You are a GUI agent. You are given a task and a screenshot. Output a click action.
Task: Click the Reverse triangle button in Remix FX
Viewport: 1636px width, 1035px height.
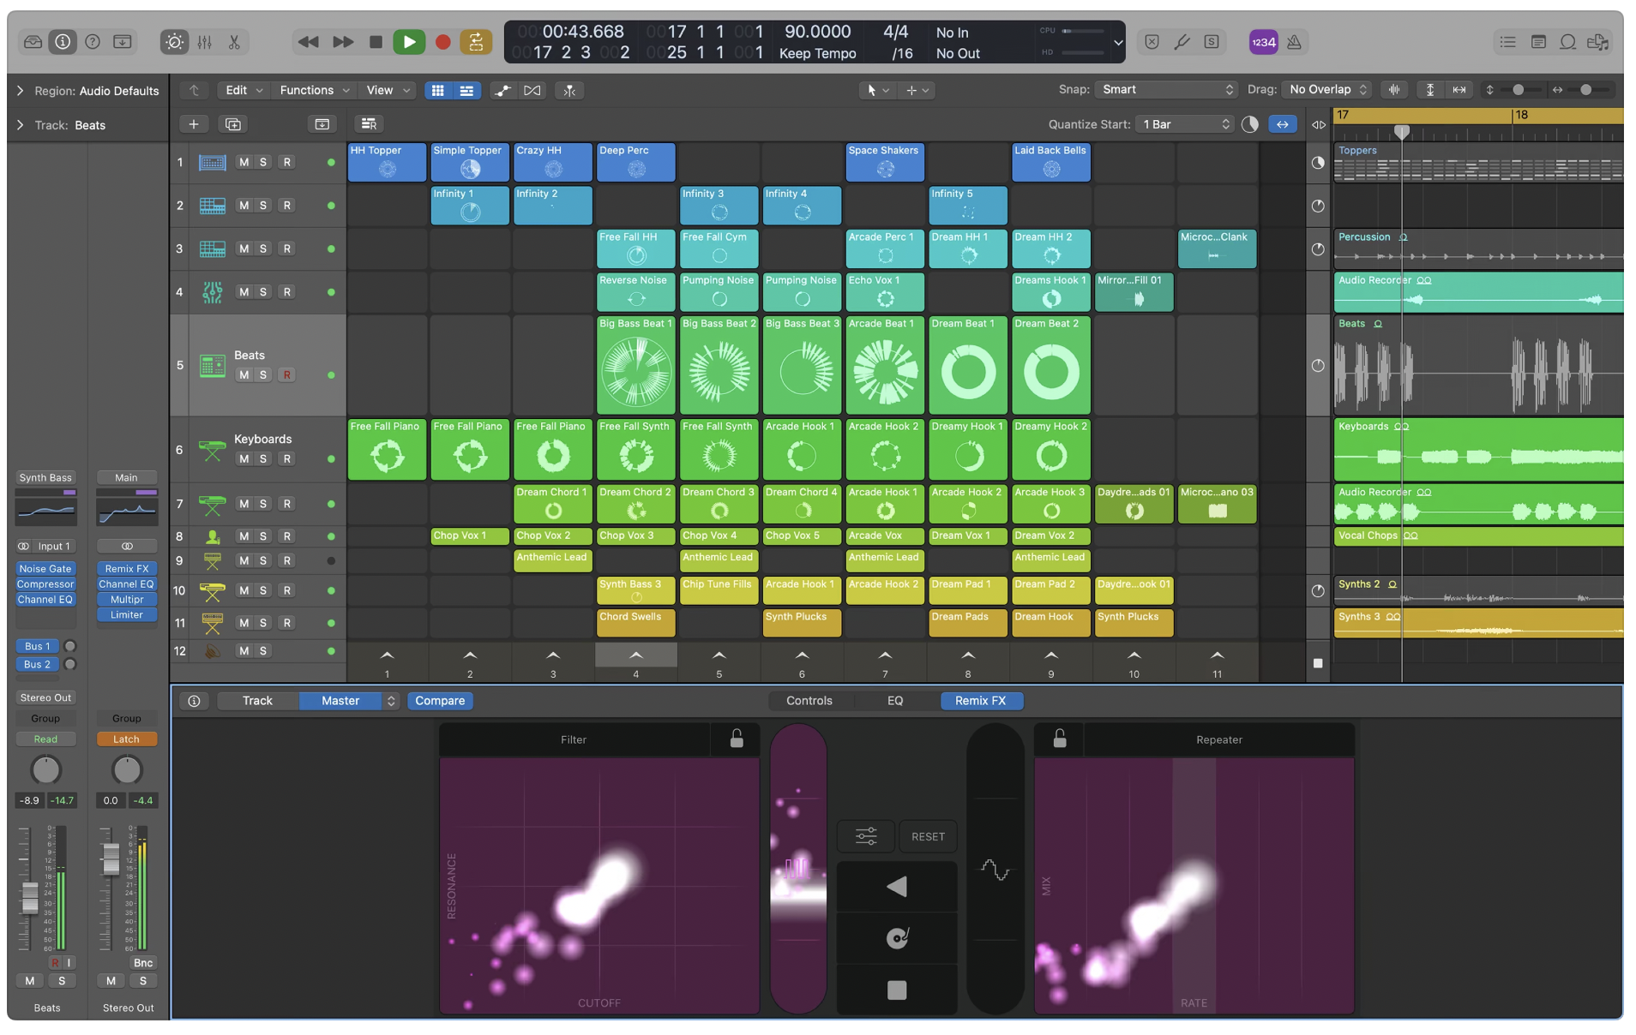pos(897,887)
